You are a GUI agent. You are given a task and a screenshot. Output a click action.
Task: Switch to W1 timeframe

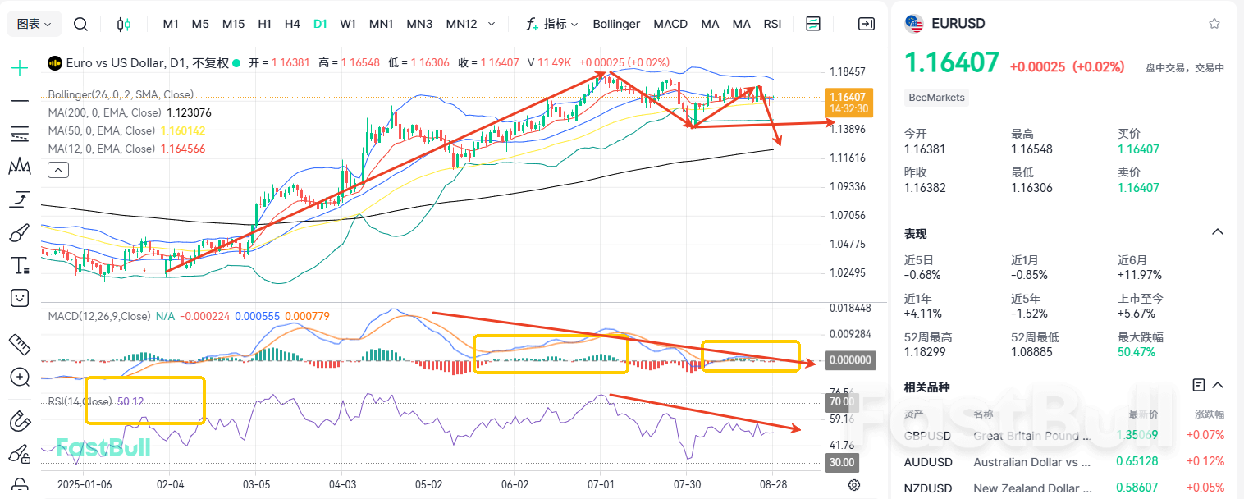pos(348,24)
